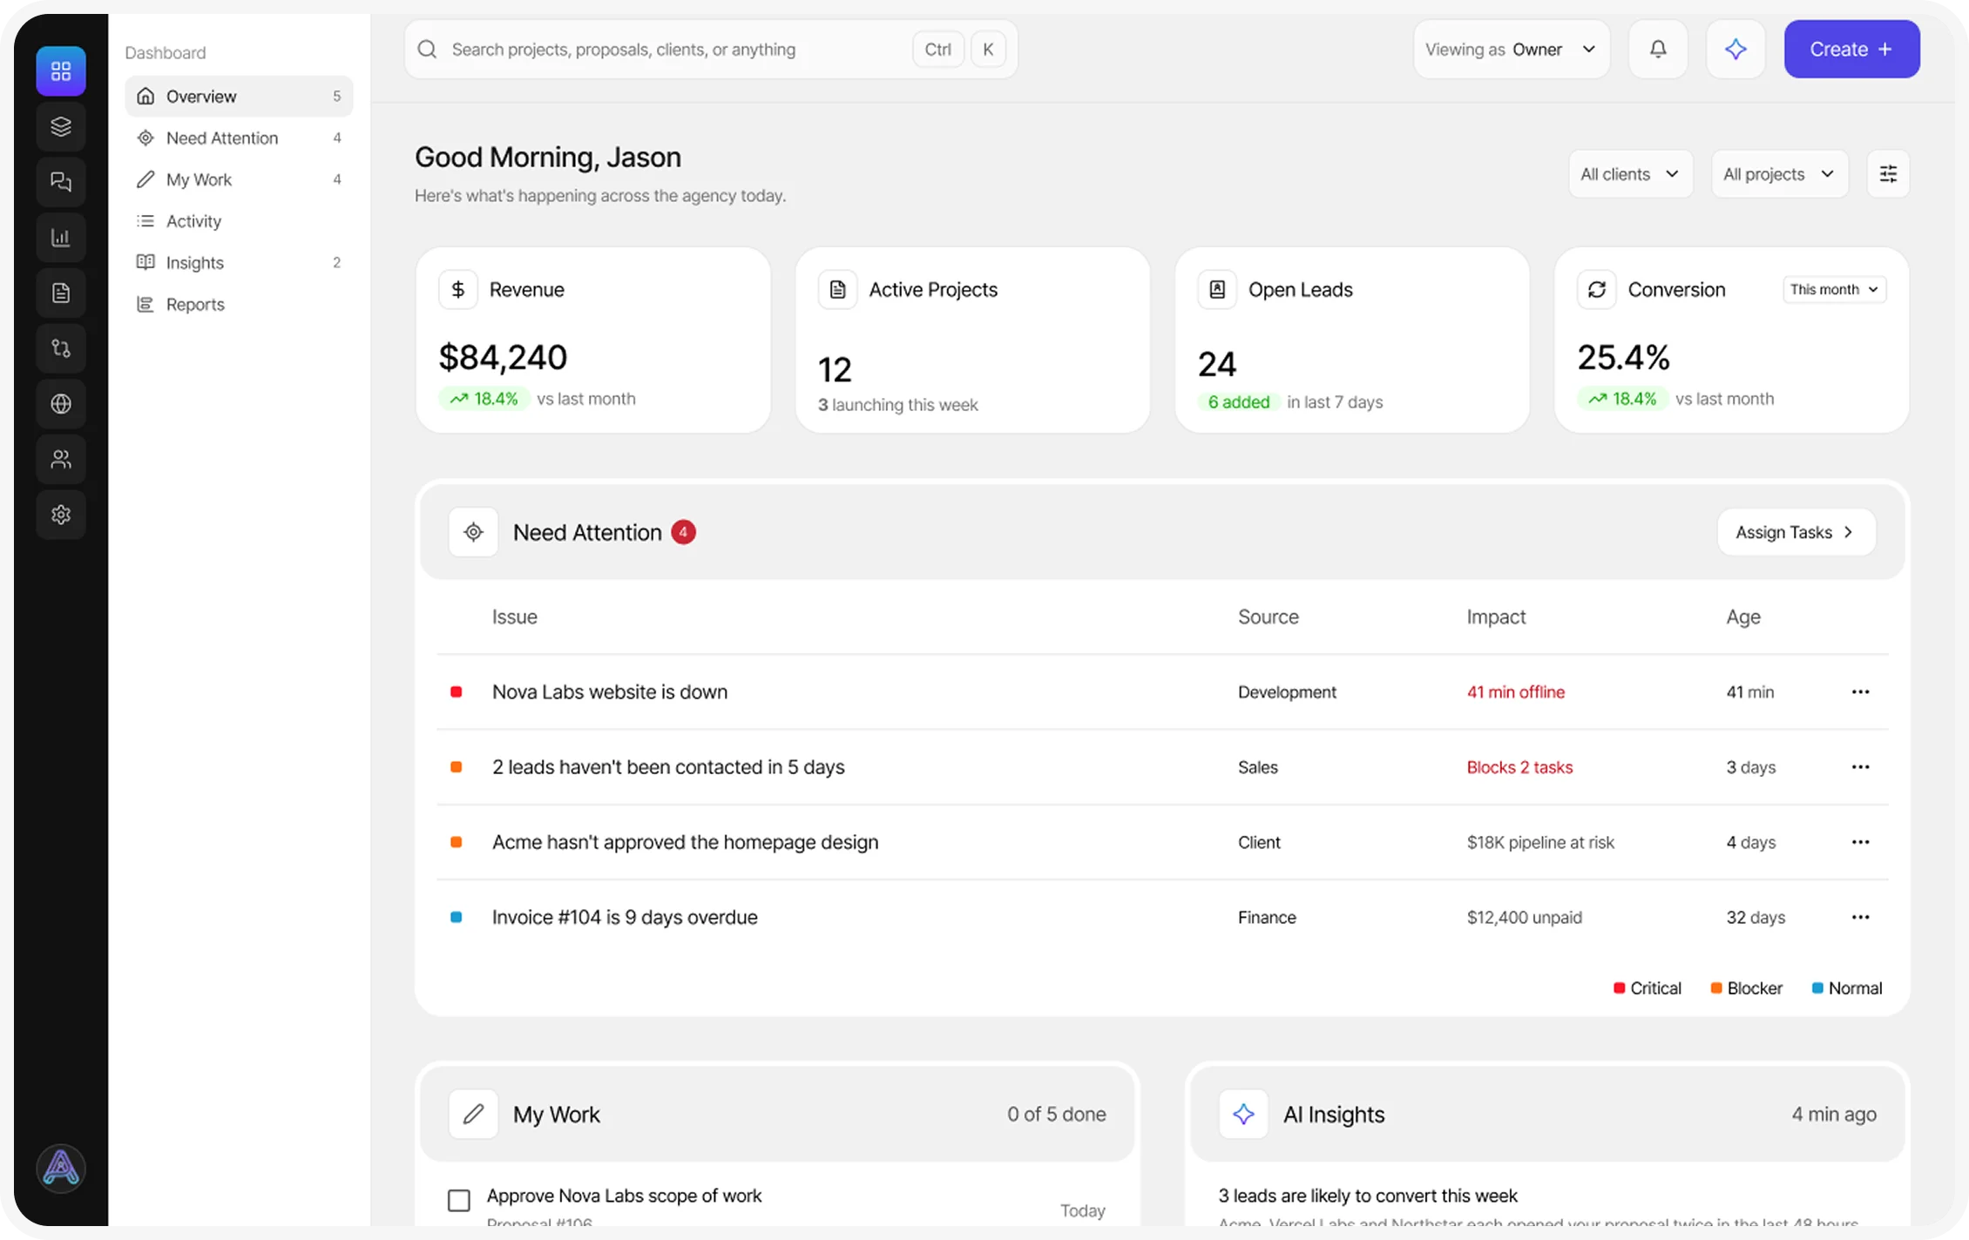Viewport: 1969px width, 1240px height.
Task: Open the more options for the 2 leads not contacted row
Action: point(1860,767)
